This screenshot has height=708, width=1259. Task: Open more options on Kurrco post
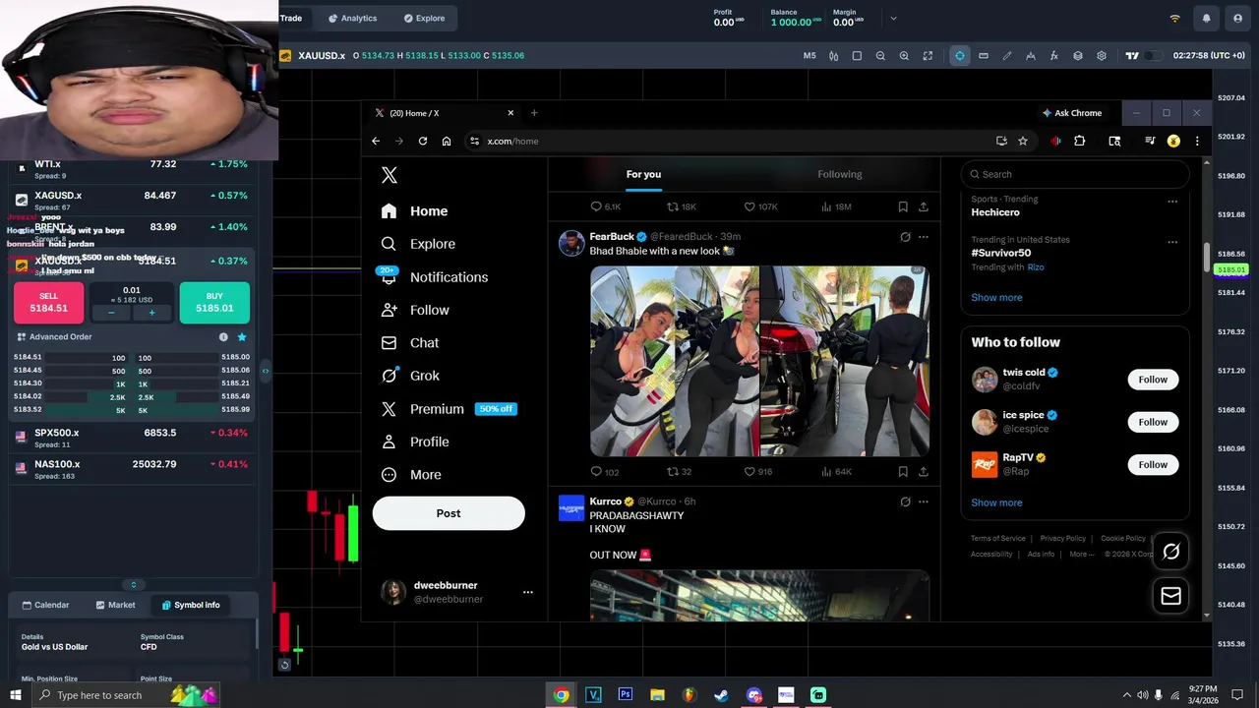click(x=923, y=501)
